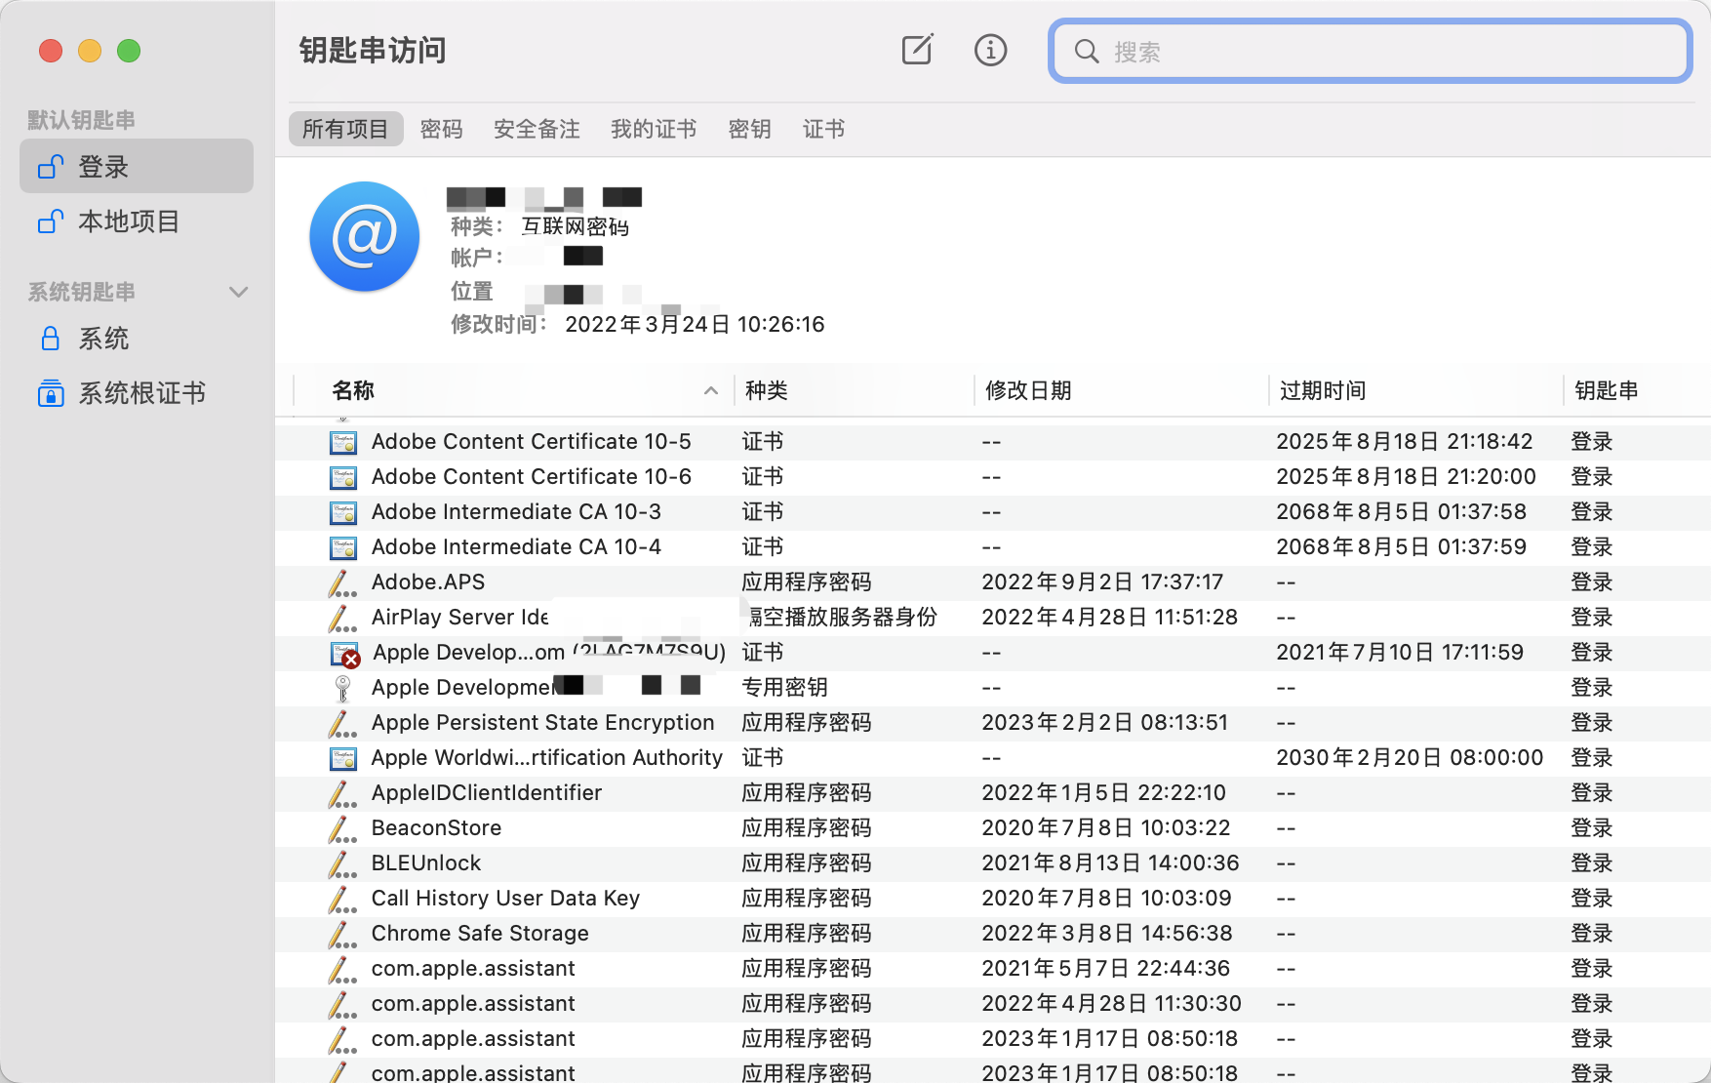Click pencil icon of Call History User Data Key

[x=342, y=899]
